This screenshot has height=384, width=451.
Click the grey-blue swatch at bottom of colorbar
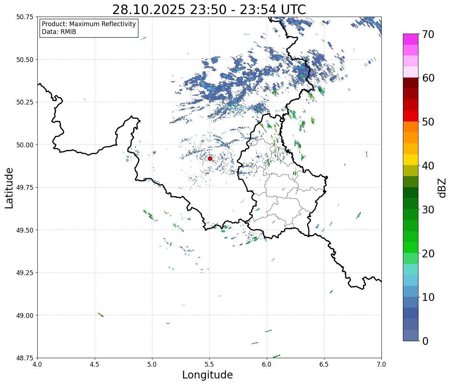click(x=411, y=335)
